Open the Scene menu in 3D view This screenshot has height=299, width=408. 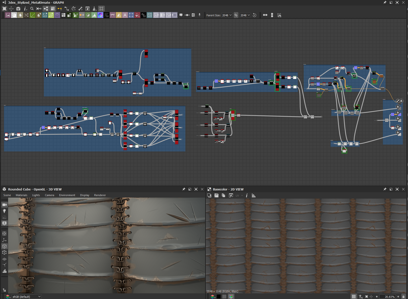coord(7,195)
